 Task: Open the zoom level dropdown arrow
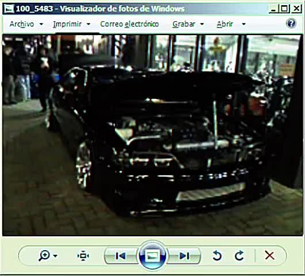(55, 256)
